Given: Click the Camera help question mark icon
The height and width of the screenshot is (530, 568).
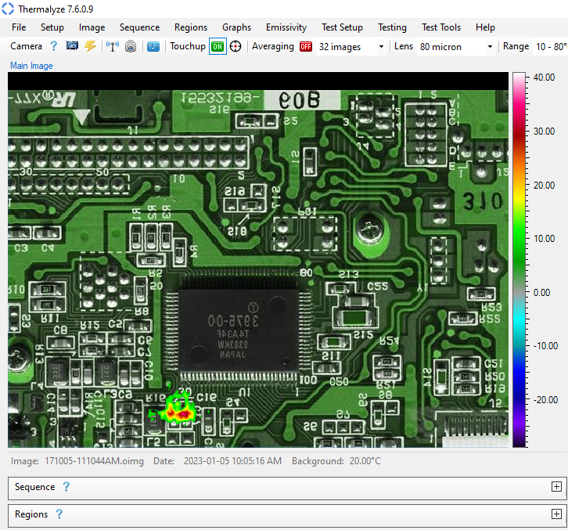Looking at the screenshot, I should (54, 46).
